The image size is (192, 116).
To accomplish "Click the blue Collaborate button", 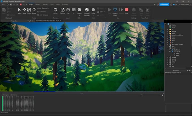I will click(x=164, y=5).
